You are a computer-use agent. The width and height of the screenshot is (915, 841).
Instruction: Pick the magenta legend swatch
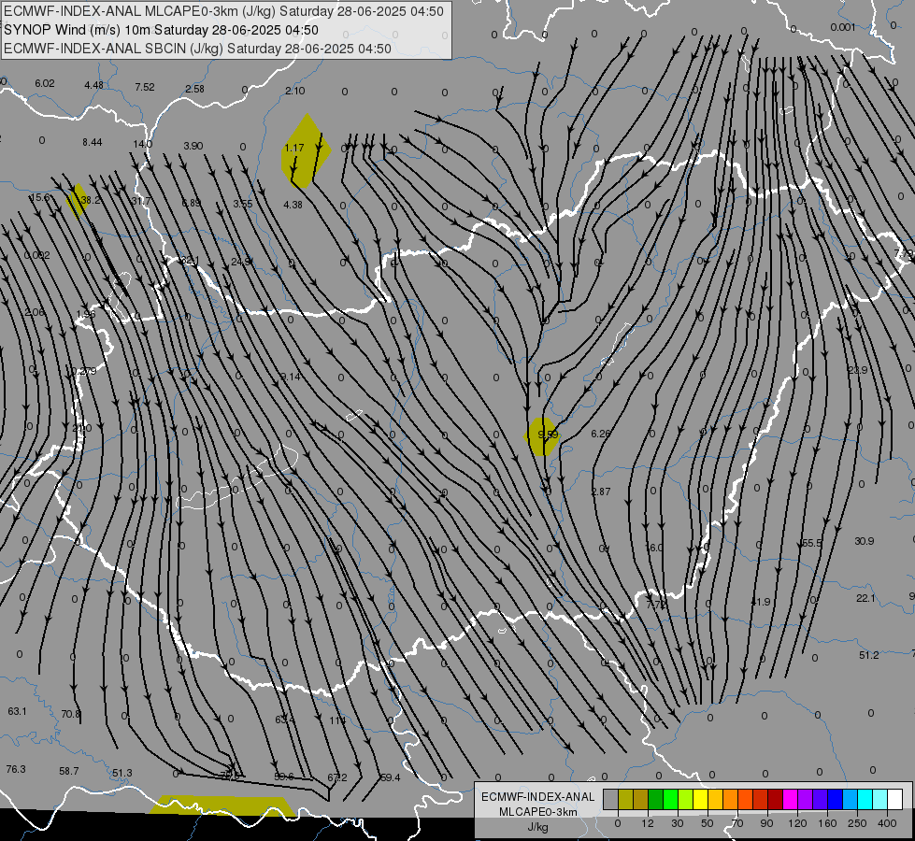point(790,799)
